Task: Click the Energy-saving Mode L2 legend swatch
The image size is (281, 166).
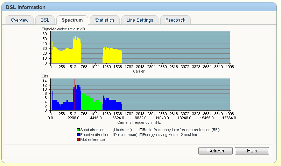Action: 141,135
